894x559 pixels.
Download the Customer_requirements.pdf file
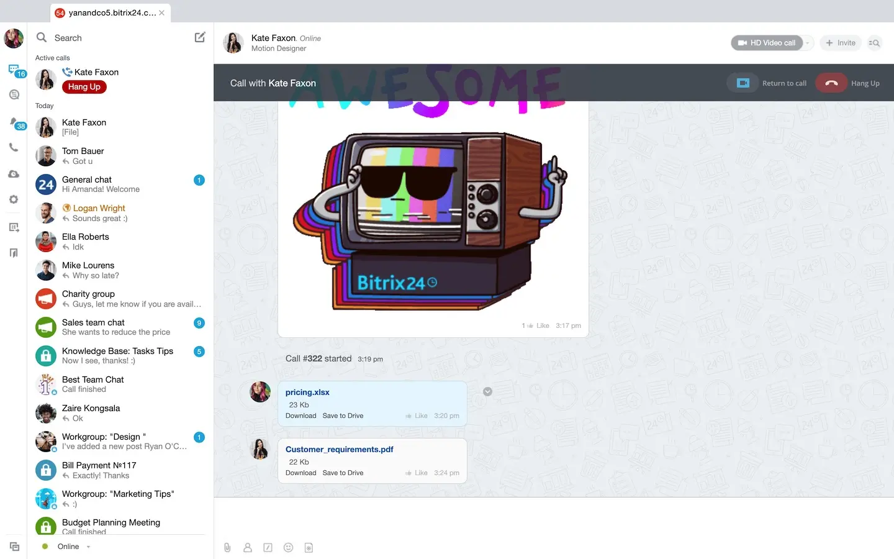point(300,473)
